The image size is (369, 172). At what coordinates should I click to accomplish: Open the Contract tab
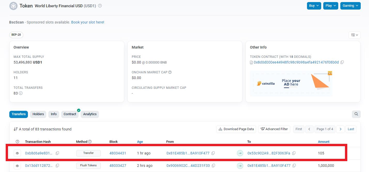(x=70, y=114)
